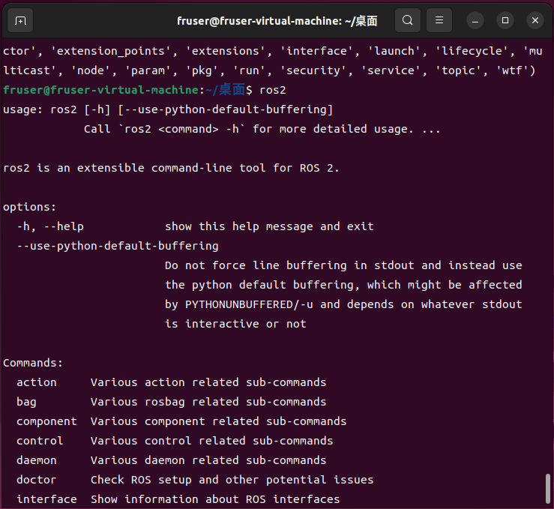This screenshot has height=509, width=554.
Task: Click the '--use-python-default-buffering' option line
Action: (118, 246)
